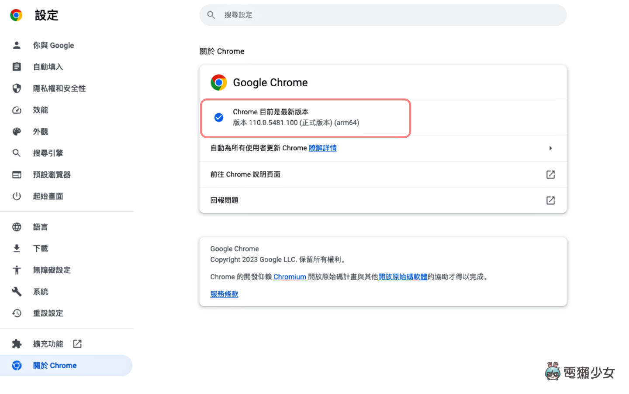
Task: Select the 擴充功能 puzzle-piece icon
Action: pyautogui.click(x=17, y=343)
